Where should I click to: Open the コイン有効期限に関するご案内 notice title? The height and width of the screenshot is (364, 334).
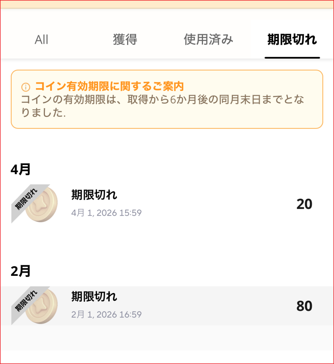(x=109, y=86)
